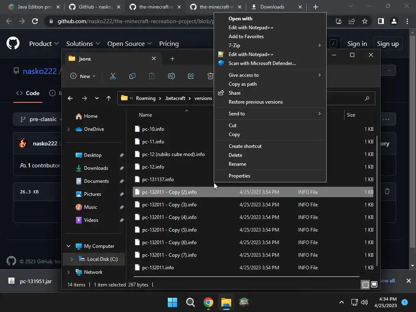This screenshot has height=312, width=416.
Task: Click the Share icon in Explorer toolbar
Action: click(x=191, y=76)
